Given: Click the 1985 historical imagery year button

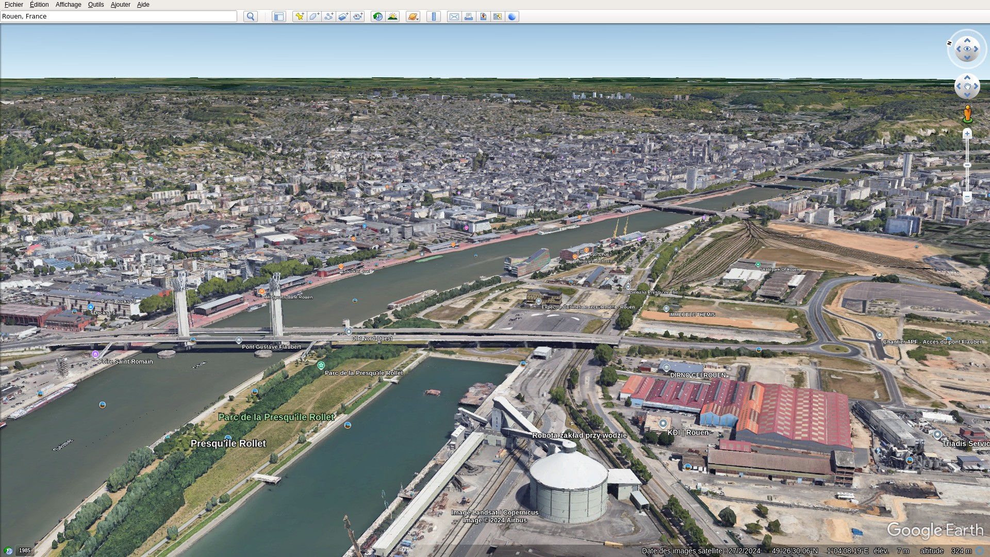Looking at the screenshot, I should pyautogui.click(x=25, y=550).
